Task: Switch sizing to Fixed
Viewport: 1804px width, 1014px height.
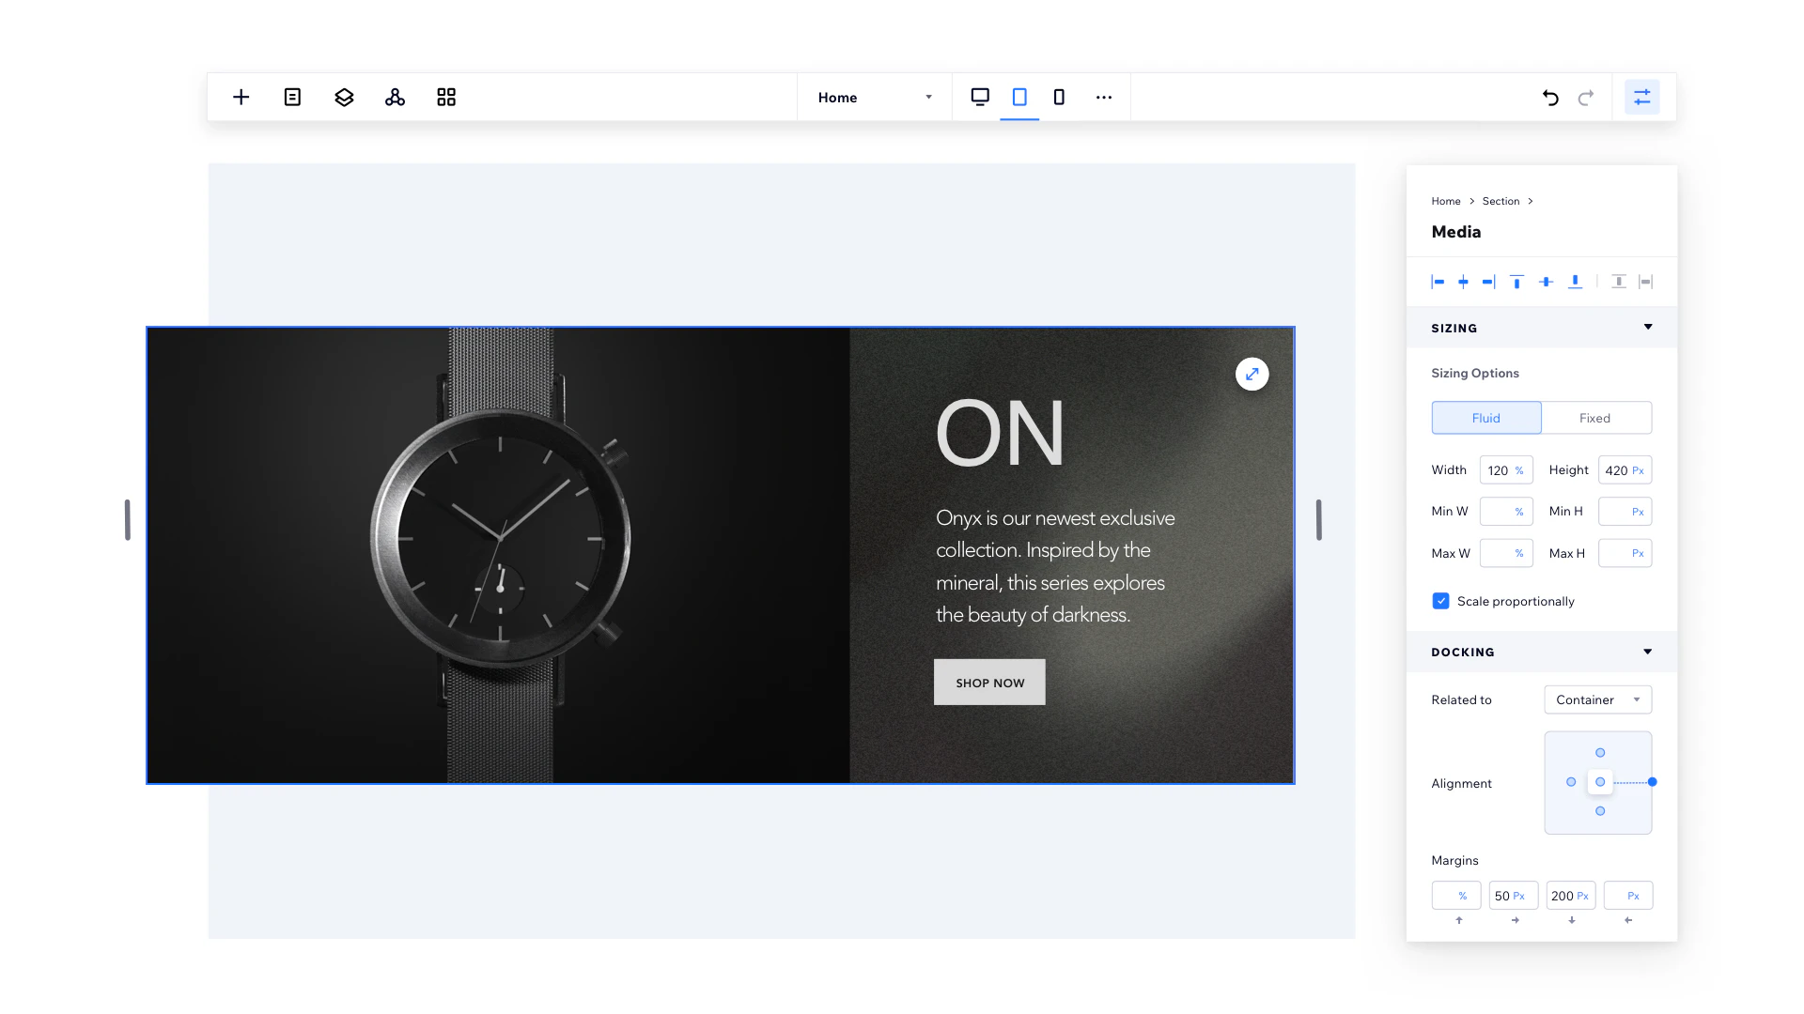Action: (1595, 418)
